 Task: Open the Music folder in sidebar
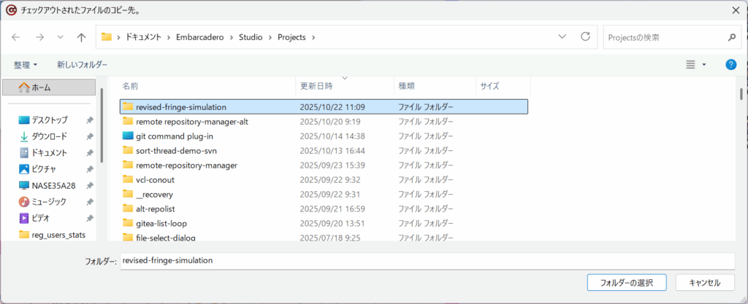click(49, 201)
